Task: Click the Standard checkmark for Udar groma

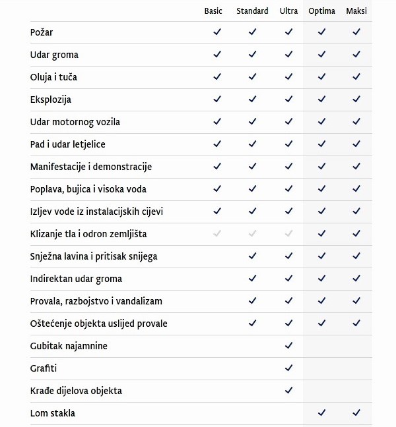Action: 252,54
